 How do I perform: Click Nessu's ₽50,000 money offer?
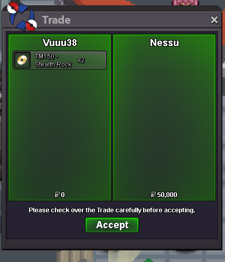(x=164, y=194)
